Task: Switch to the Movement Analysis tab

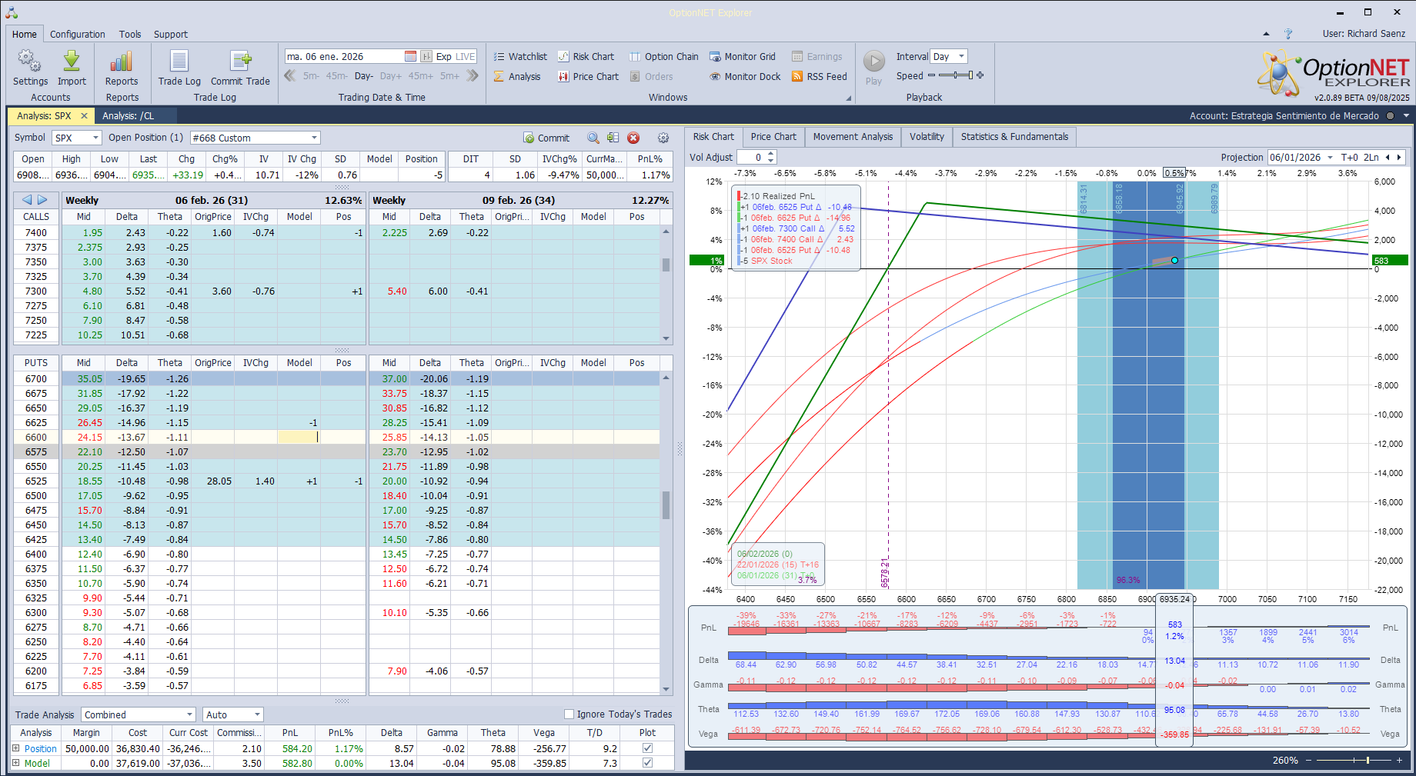Action: coord(853,137)
